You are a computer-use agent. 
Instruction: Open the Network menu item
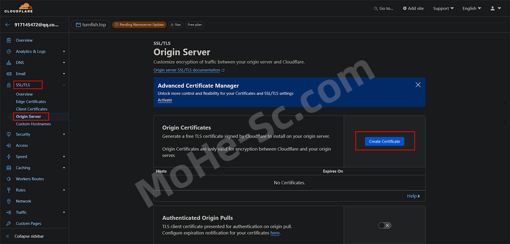tap(24, 201)
